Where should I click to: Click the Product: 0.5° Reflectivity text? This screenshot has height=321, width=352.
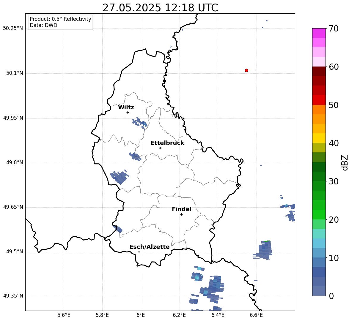point(60,19)
